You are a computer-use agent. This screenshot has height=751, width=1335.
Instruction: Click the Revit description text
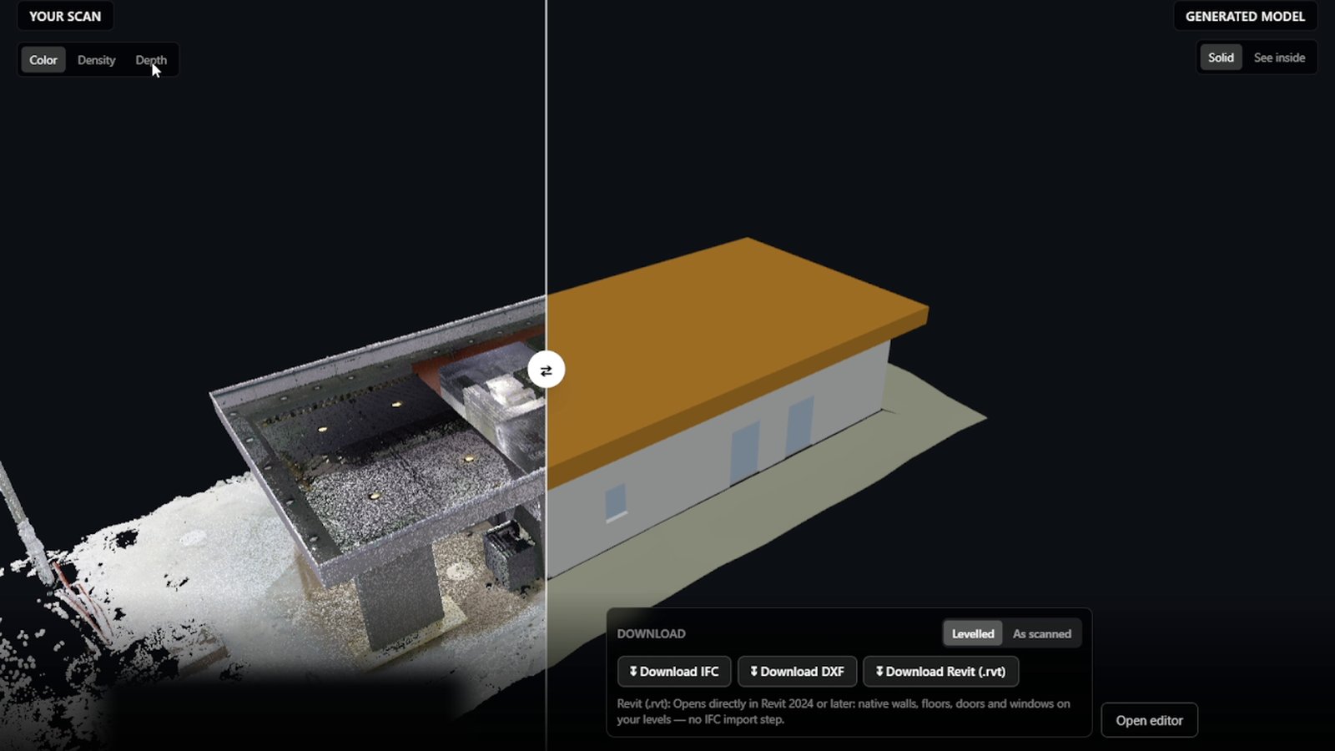[844, 711]
